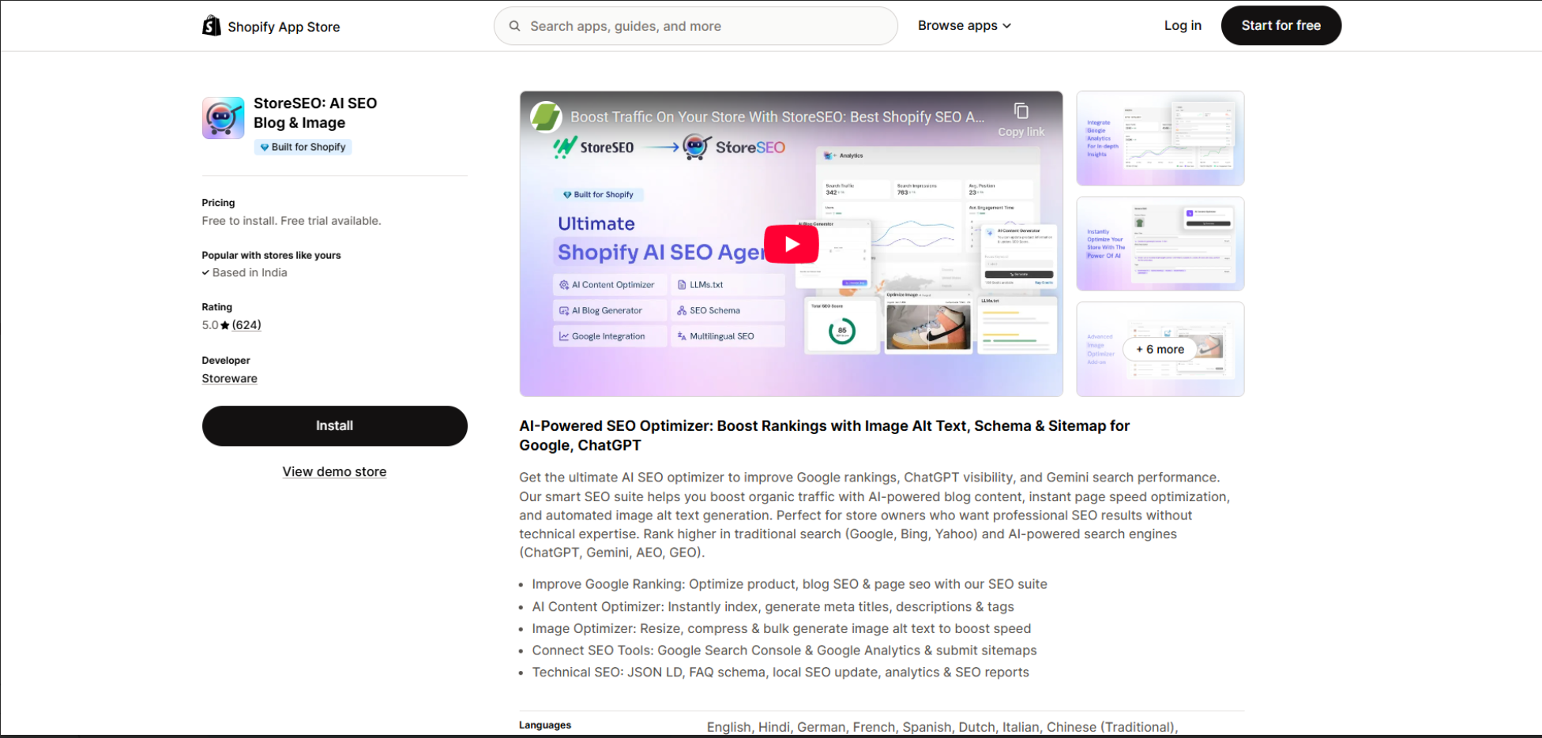The image size is (1542, 738).
Task: Click the StoreSEO robot app icon
Action: (x=223, y=118)
